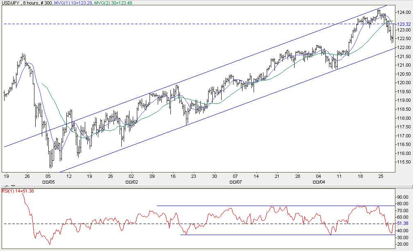The width and height of the screenshot is (413, 251).
Task: Click the MVG(1) 10=123.29 legend label
Action: click(73, 3)
